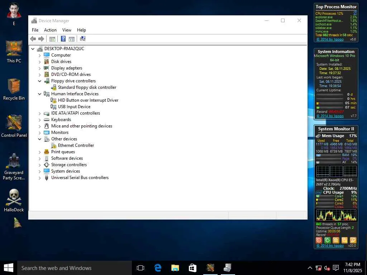
Task: Click the Search the web and Windows box
Action: click(x=75, y=268)
